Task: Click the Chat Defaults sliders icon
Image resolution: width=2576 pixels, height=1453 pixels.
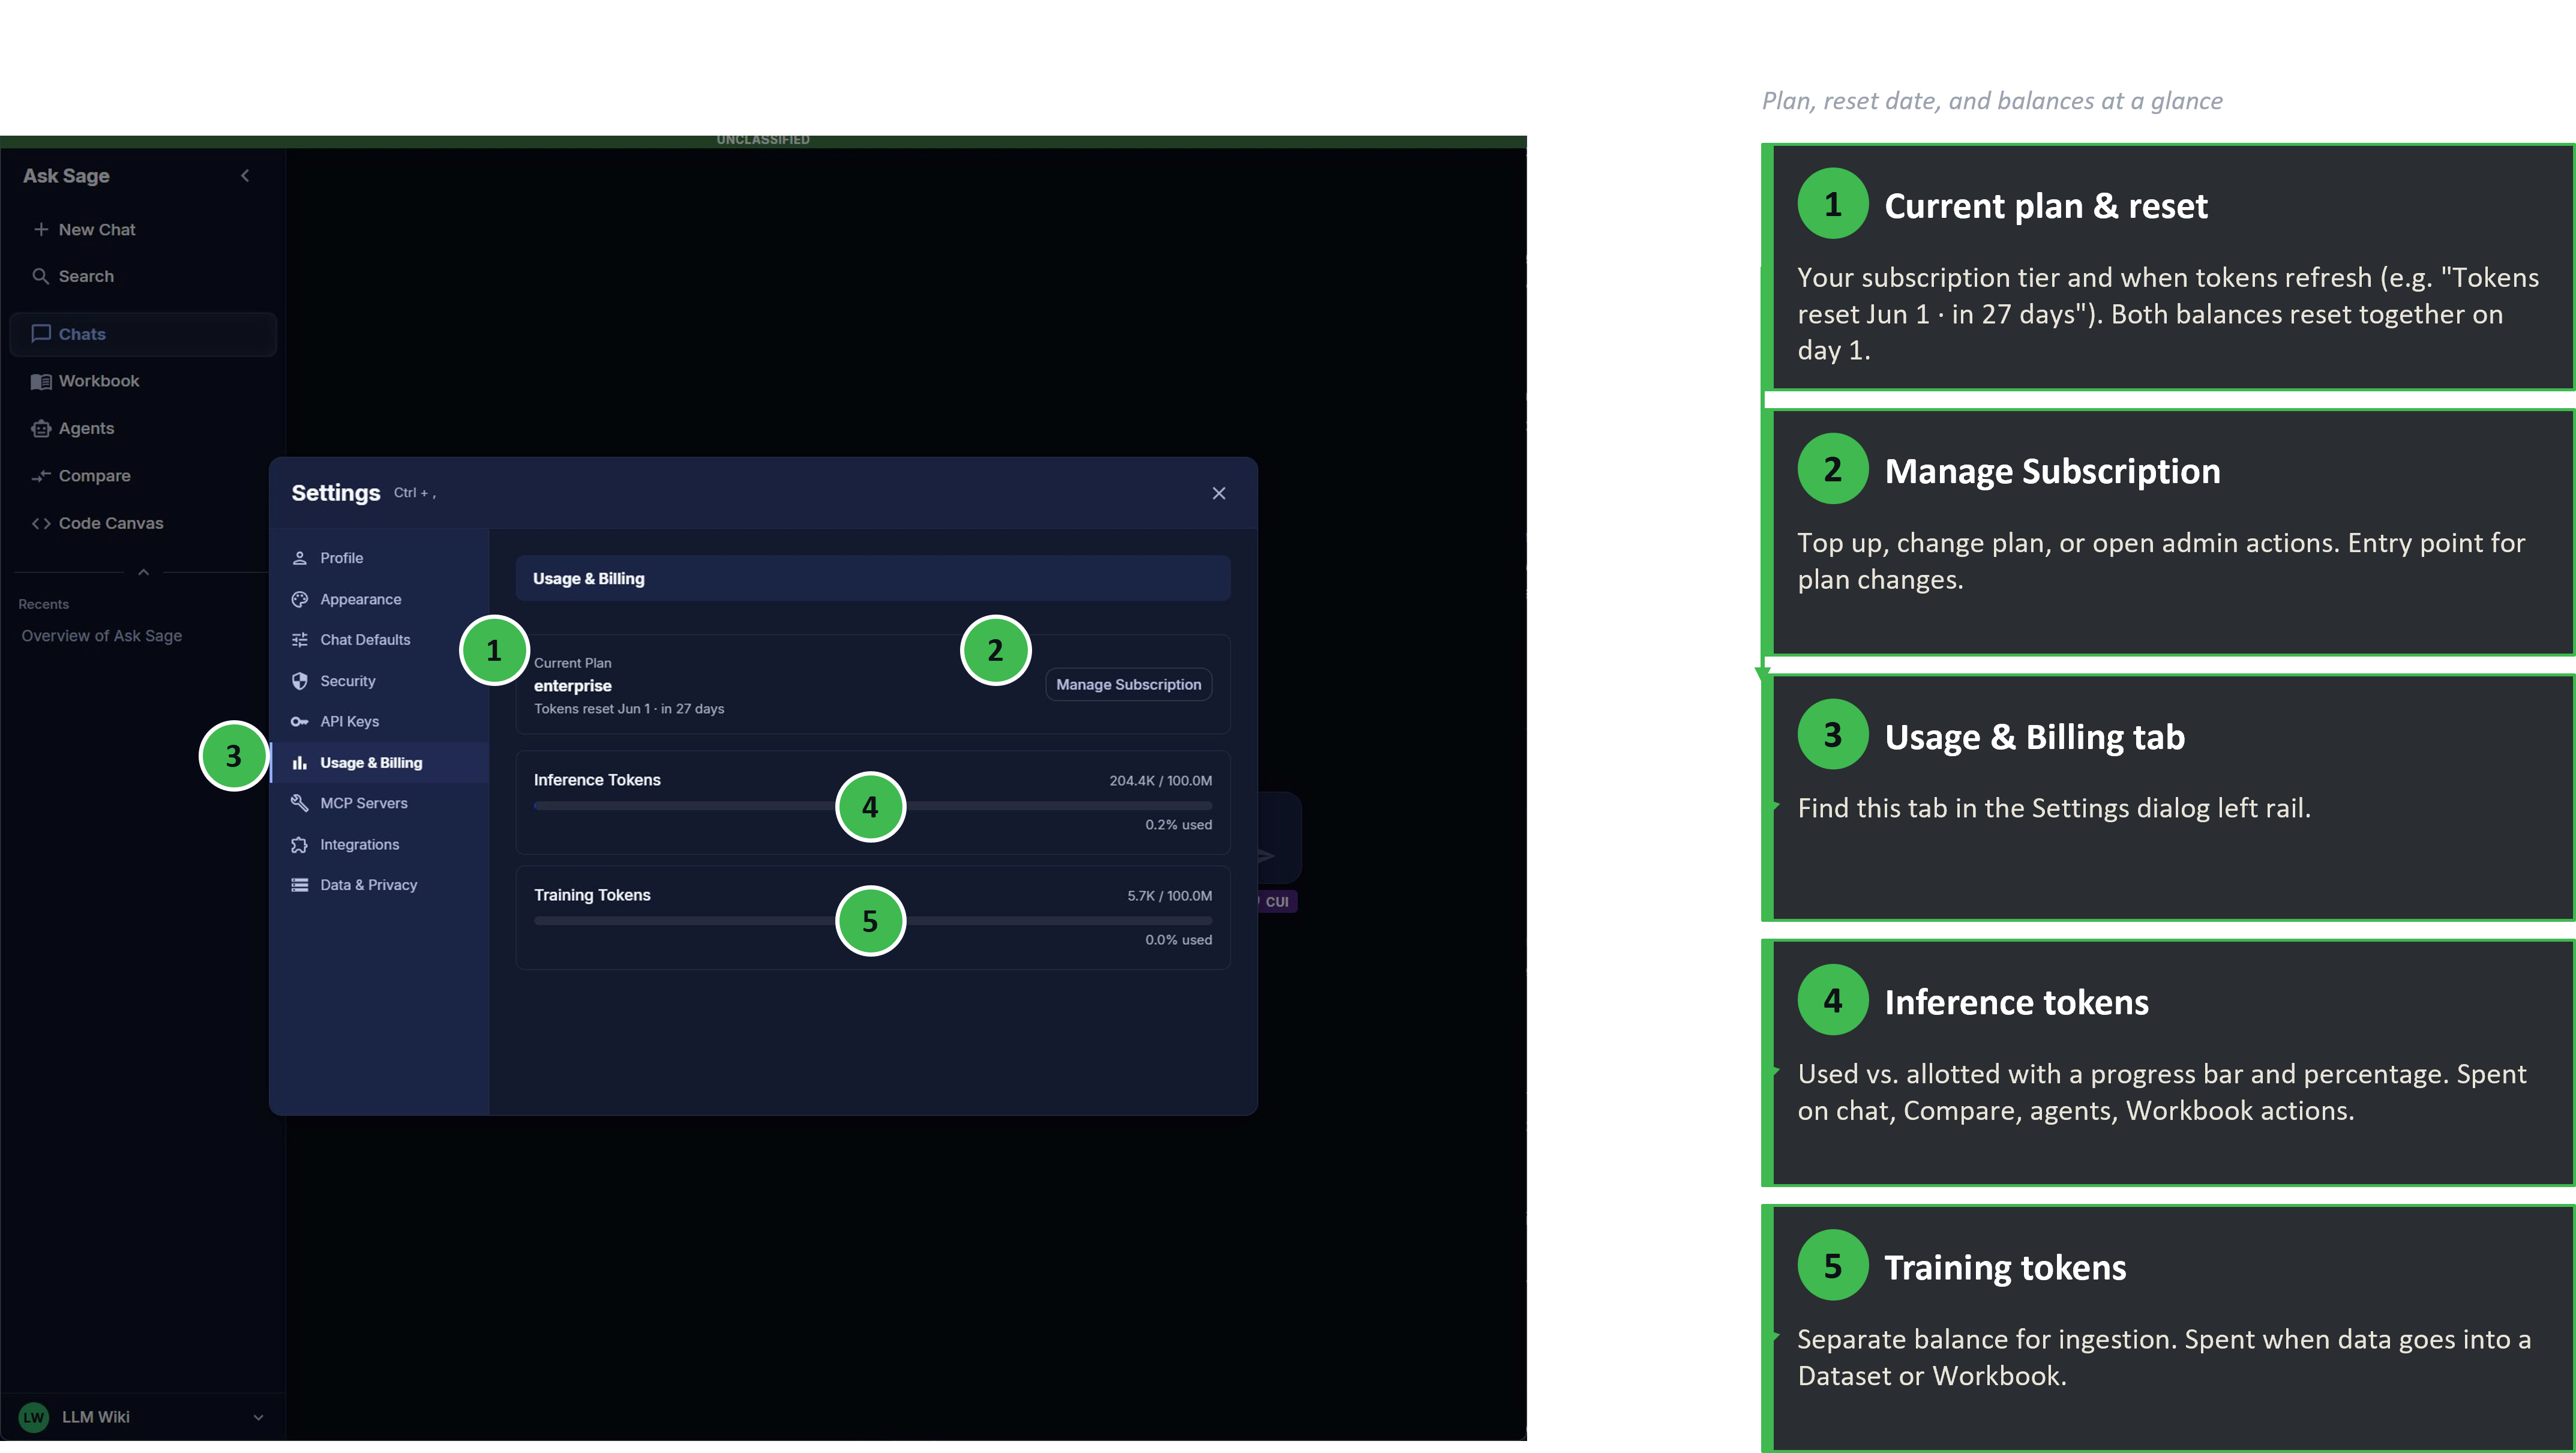Action: click(x=299, y=640)
